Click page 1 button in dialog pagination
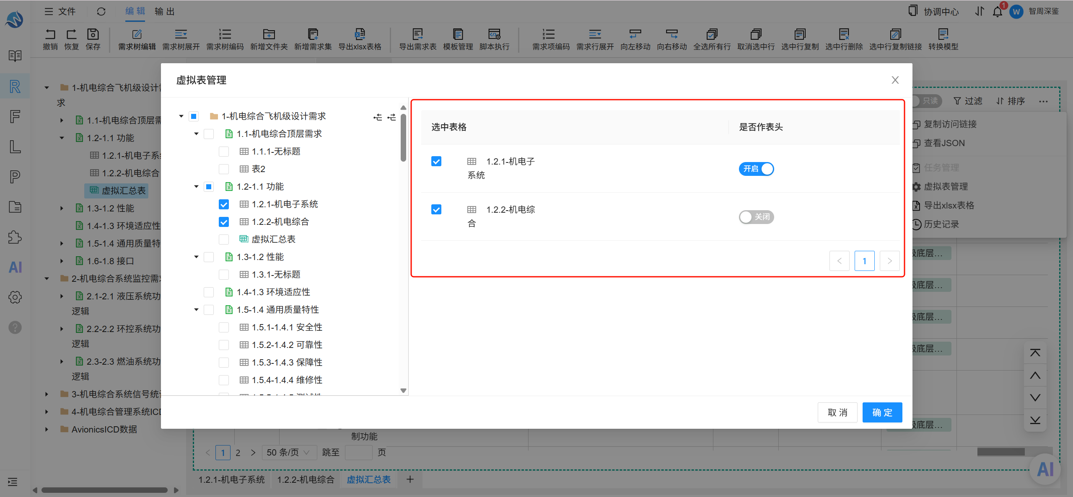 pyautogui.click(x=864, y=261)
